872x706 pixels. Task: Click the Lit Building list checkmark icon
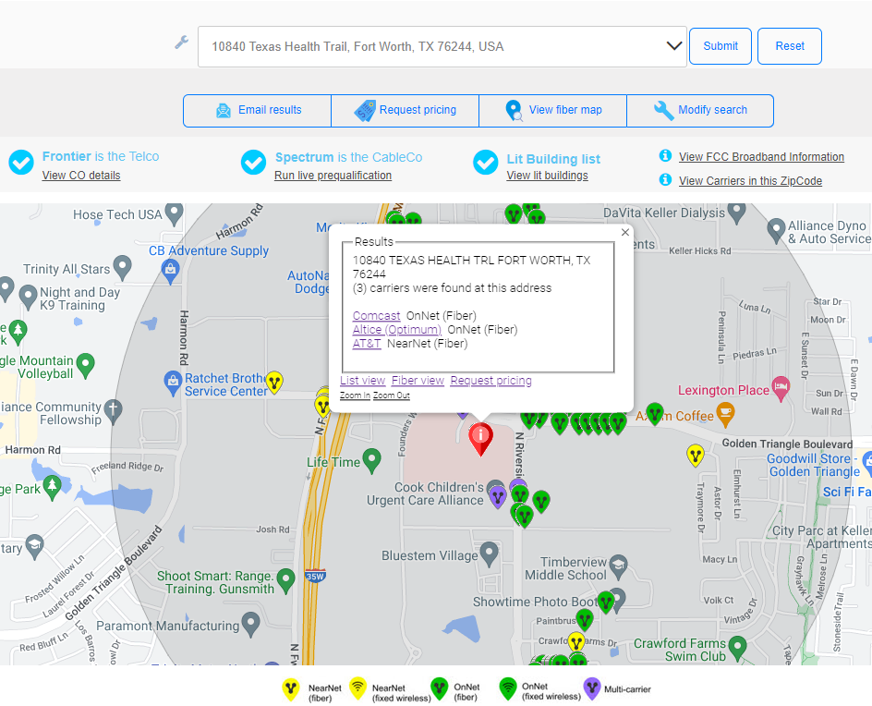pos(486,163)
